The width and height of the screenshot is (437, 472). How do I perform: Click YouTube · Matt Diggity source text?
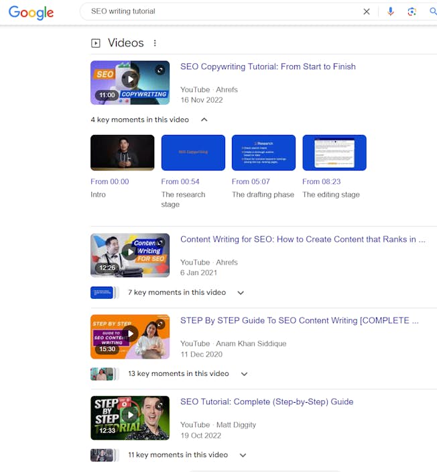218,425
